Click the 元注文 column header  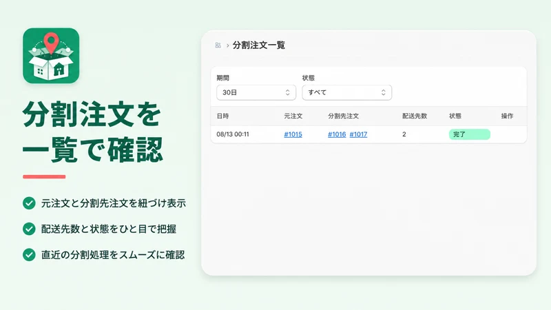click(x=293, y=116)
